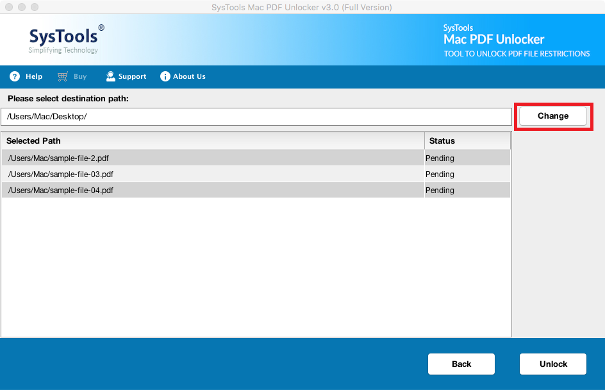Select the sample-file-2.pdf row

[256, 158]
